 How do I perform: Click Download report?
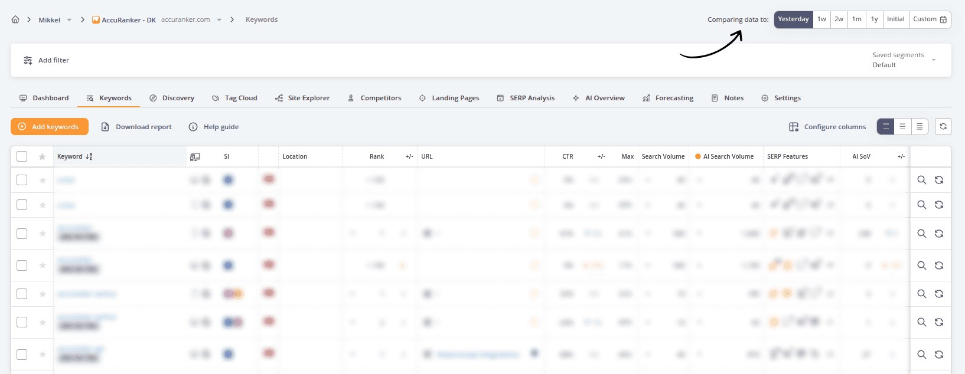coord(136,127)
